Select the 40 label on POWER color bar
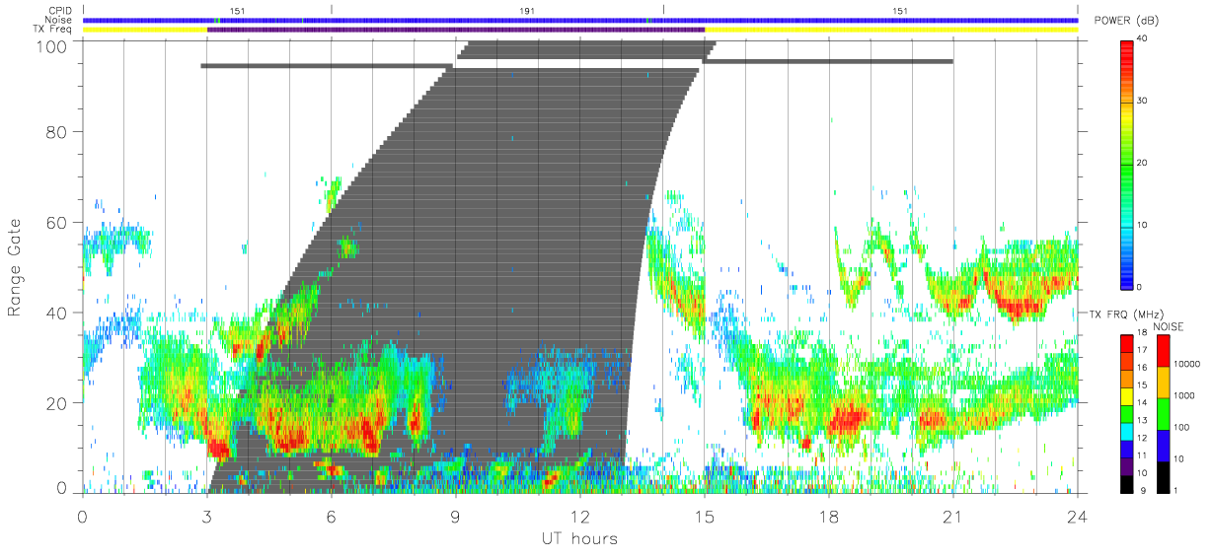1212x559 pixels. coord(1142,39)
